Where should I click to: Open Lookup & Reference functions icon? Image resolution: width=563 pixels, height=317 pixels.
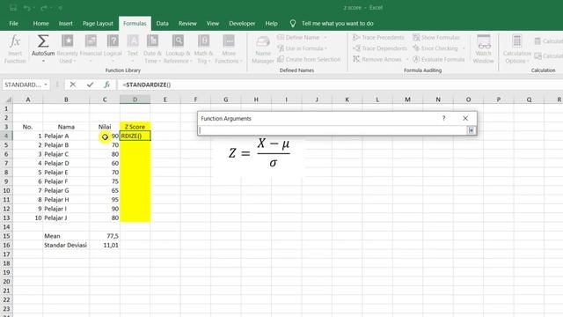178,41
